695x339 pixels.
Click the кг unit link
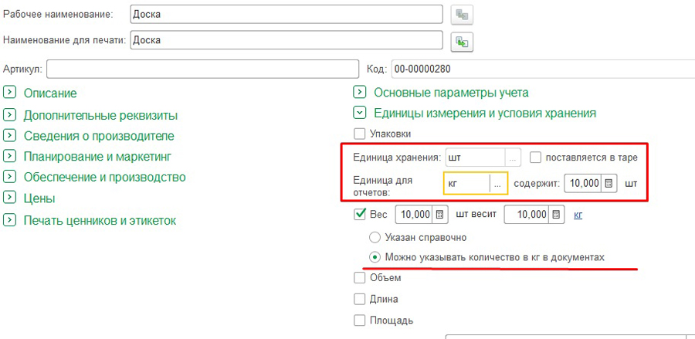pyautogui.click(x=578, y=215)
